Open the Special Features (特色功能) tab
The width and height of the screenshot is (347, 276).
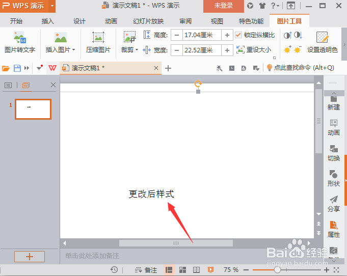251,21
